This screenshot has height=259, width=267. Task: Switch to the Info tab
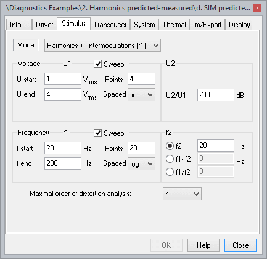[x=18, y=25]
